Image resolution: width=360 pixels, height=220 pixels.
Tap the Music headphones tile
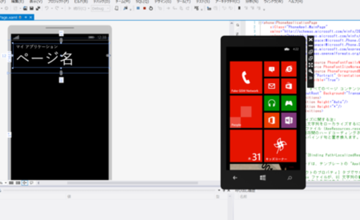[x=272, y=103]
